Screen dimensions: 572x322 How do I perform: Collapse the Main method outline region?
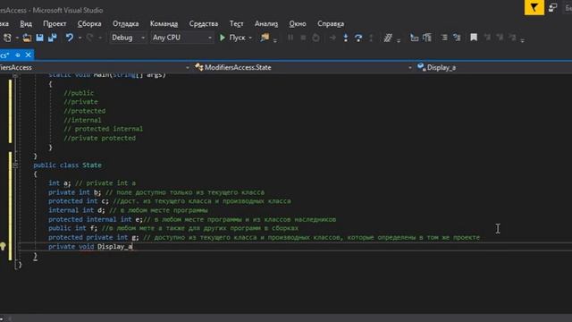click(x=15, y=75)
